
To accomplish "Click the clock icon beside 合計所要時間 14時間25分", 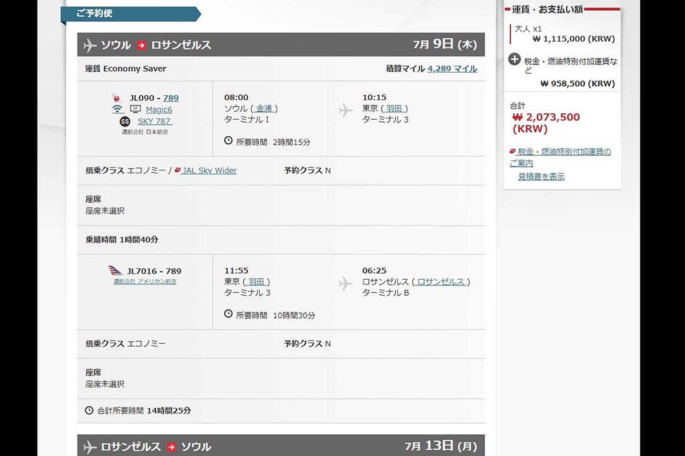I will 89,410.
